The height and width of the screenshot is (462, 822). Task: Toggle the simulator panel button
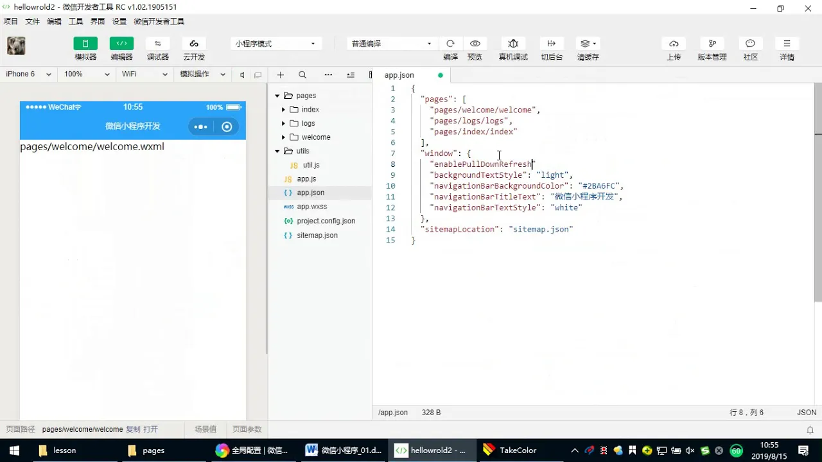pyautogui.click(x=85, y=44)
